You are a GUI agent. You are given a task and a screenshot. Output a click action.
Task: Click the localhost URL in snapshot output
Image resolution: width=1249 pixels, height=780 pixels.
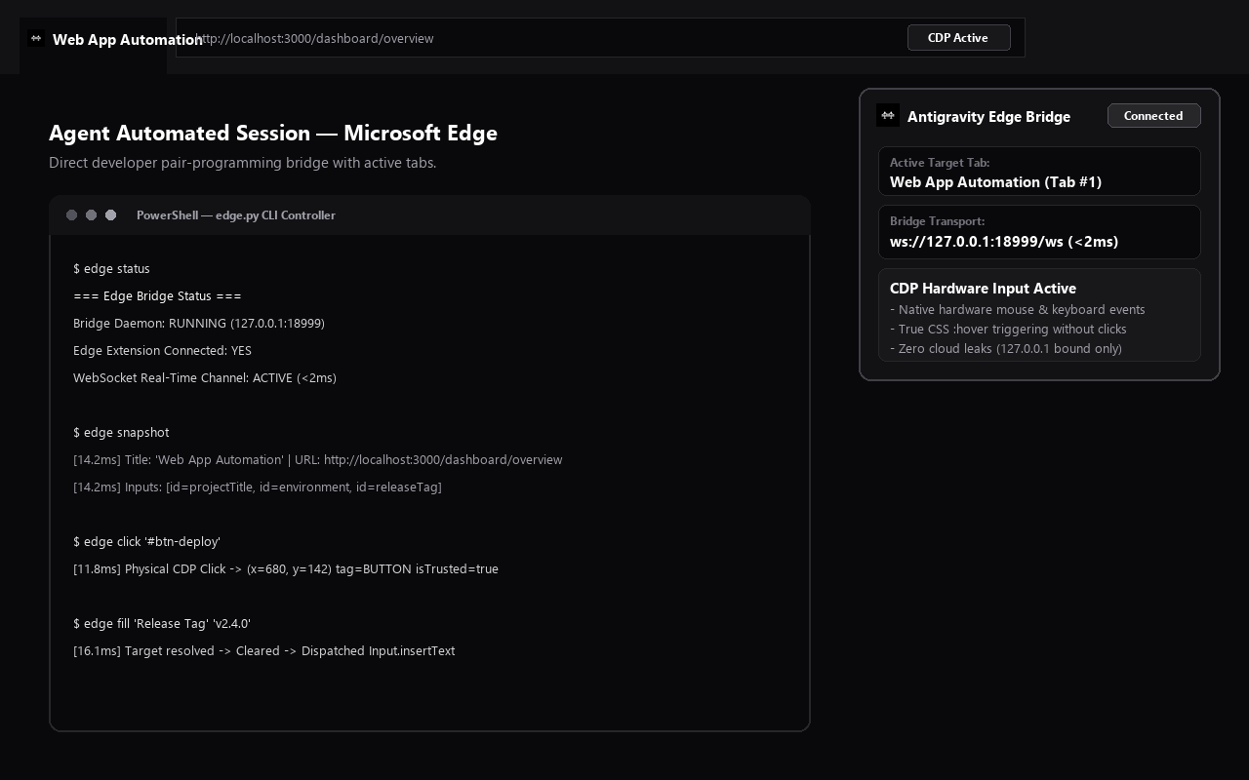click(x=443, y=459)
